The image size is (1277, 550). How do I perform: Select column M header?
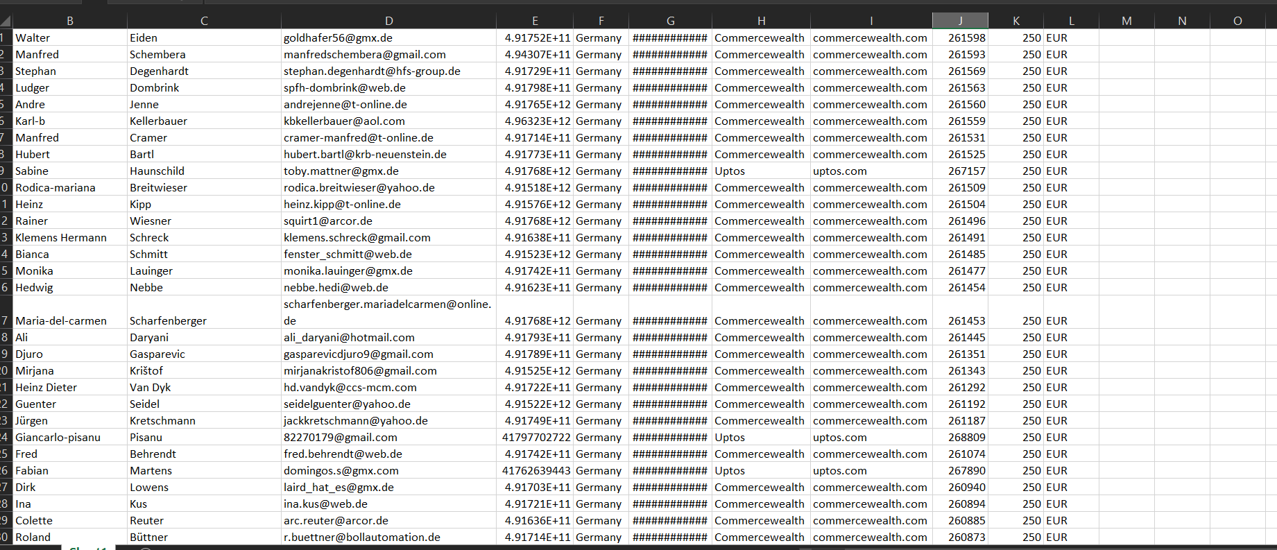click(1126, 21)
